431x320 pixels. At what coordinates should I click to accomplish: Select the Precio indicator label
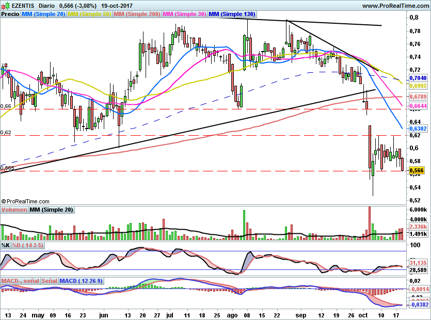tap(10, 14)
